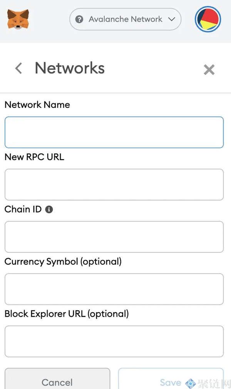Click the New RPC URL field
Viewport: 231px width, 389px height.
click(x=114, y=184)
